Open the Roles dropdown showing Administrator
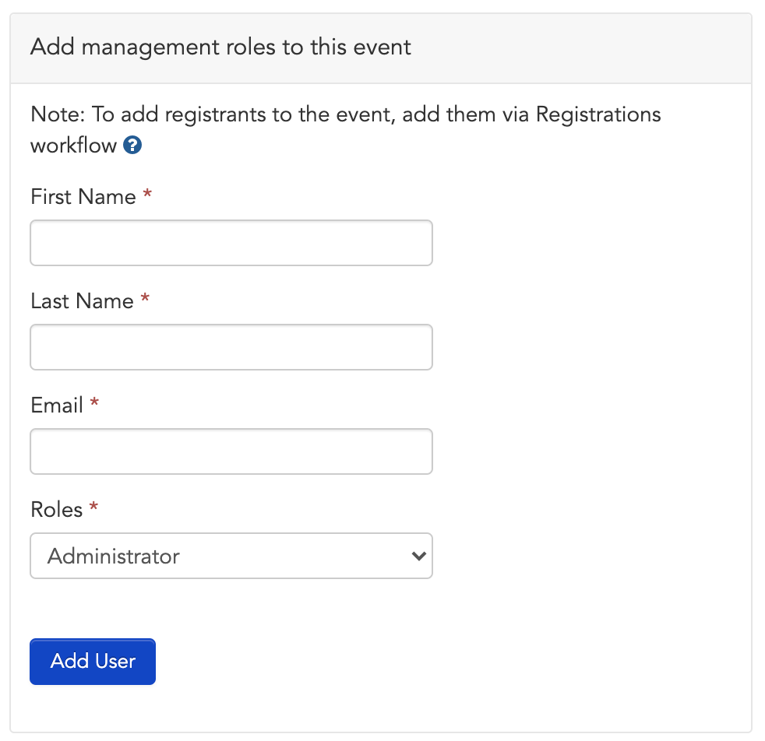Image resolution: width=765 pixels, height=741 pixels. [231, 556]
